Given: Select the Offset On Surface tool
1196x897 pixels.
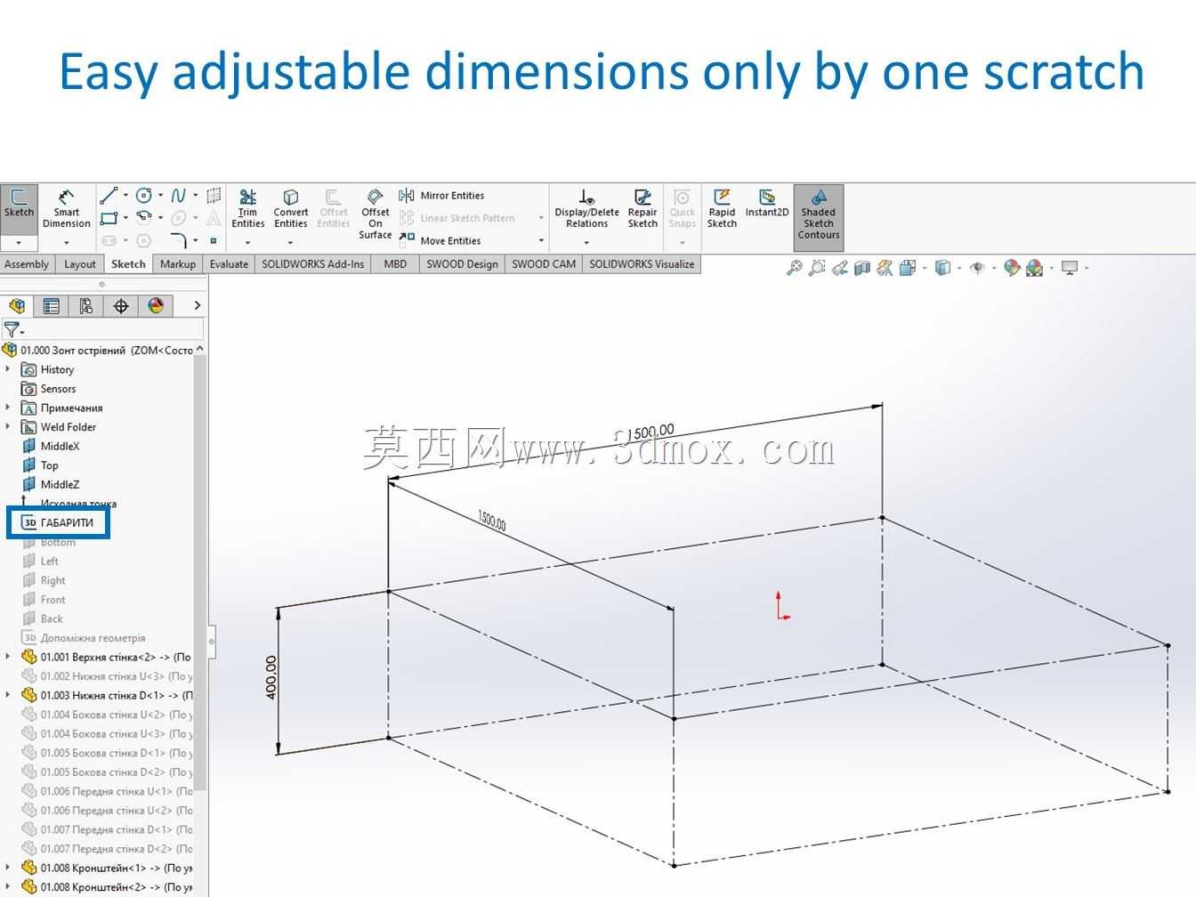Looking at the screenshot, I should click(376, 214).
